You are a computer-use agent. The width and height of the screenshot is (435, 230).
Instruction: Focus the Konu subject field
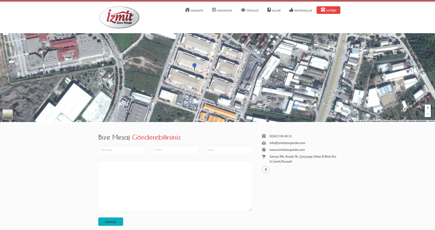[x=229, y=150]
